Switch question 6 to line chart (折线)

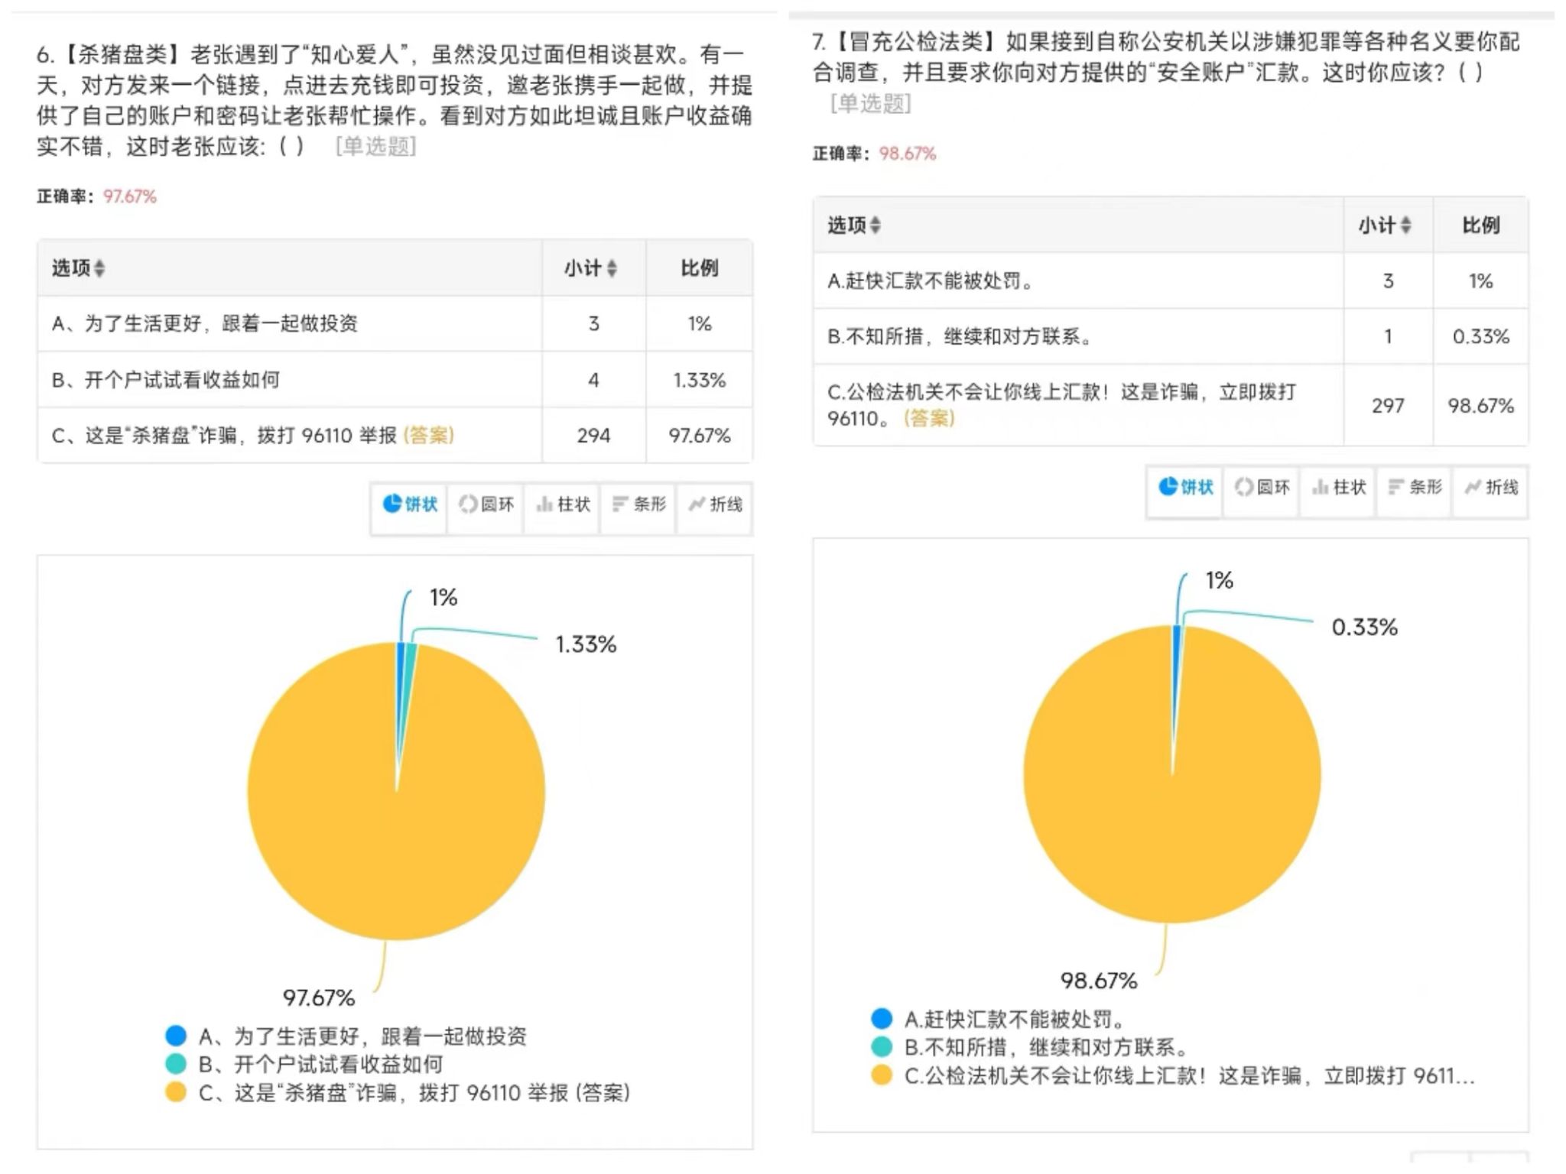715,504
